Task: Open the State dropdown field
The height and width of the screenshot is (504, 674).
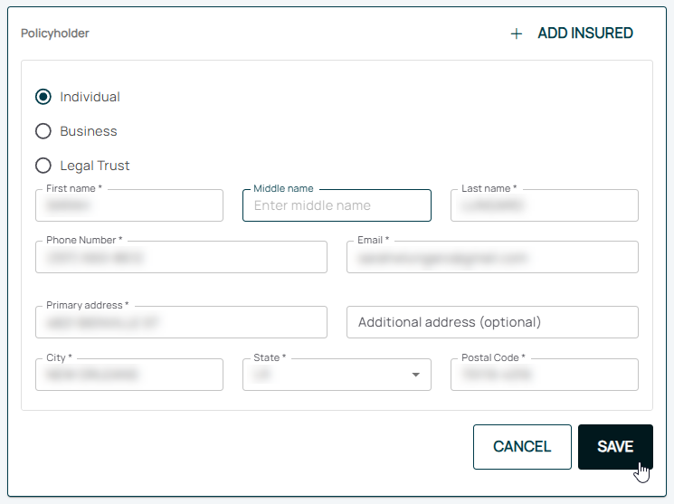Action: click(x=326, y=374)
